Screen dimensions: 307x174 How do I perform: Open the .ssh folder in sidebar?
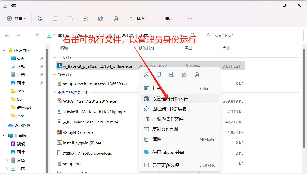tap(17, 91)
